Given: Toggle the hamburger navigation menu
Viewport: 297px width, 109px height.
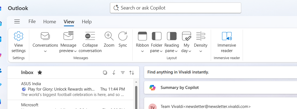Looking at the screenshot, I should pos(17,21).
